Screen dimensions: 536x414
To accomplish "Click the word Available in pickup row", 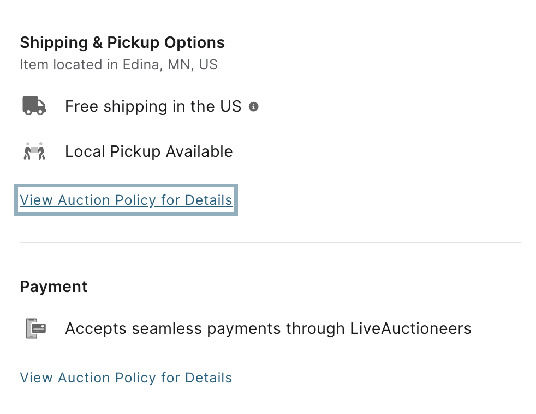I will [199, 151].
